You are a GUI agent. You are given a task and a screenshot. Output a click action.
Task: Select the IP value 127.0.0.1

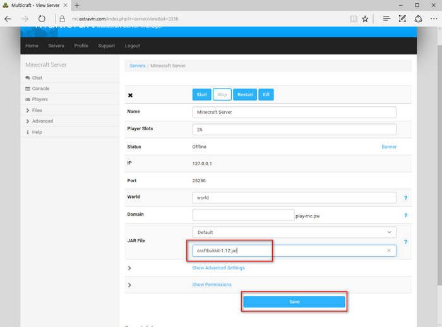[202, 163]
